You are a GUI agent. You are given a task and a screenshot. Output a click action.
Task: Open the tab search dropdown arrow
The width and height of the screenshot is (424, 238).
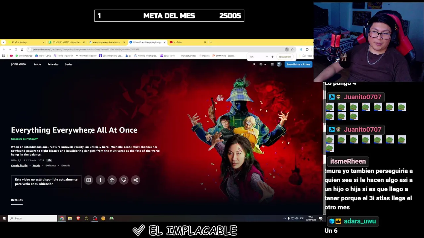point(3,42)
